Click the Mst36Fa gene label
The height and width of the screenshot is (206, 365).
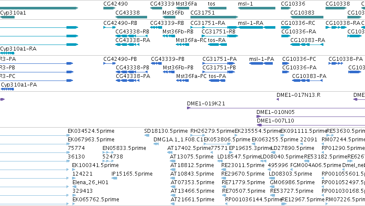pos(186,4)
